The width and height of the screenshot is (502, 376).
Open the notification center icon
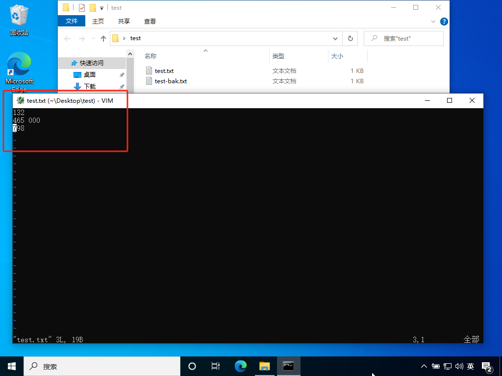[x=487, y=366]
